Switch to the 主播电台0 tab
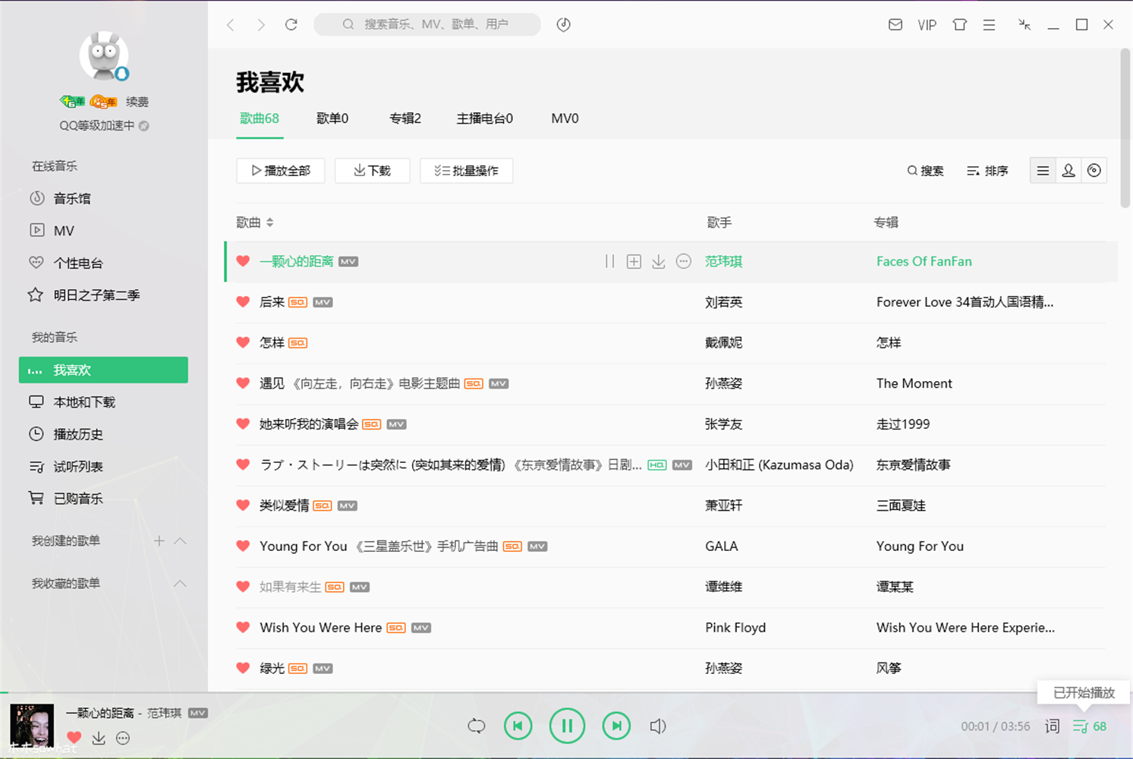This screenshot has height=759, width=1133. click(485, 118)
